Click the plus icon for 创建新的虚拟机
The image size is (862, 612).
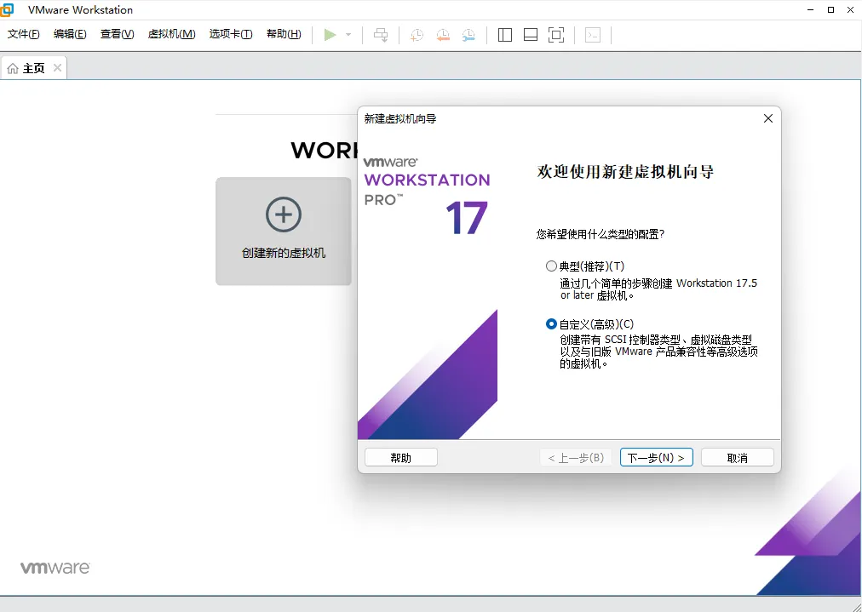click(x=284, y=214)
